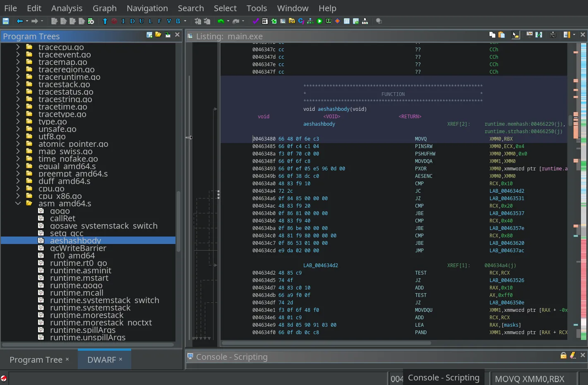Jump to next non-function instruction (V)
Viewport: 588px width, 385px height.
pos(169,21)
